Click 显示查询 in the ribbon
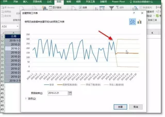 pos(55,7)
